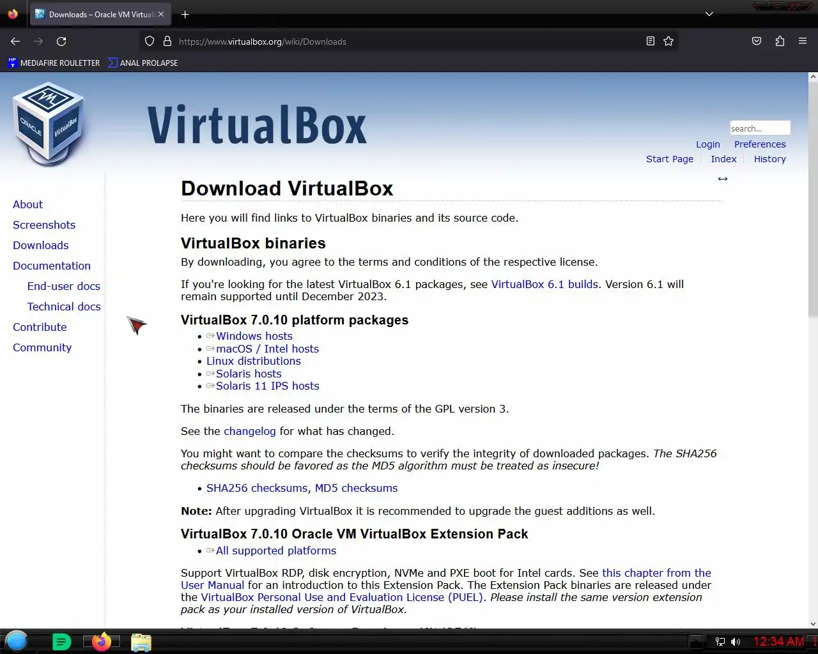
Task: Open Technical docs sidebar link
Action: click(64, 307)
